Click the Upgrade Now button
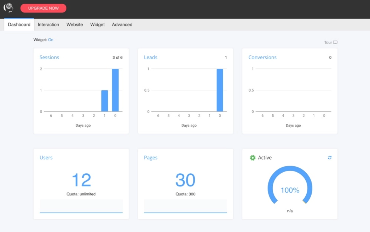Screen dimensions: 370x232 pos(43,8)
